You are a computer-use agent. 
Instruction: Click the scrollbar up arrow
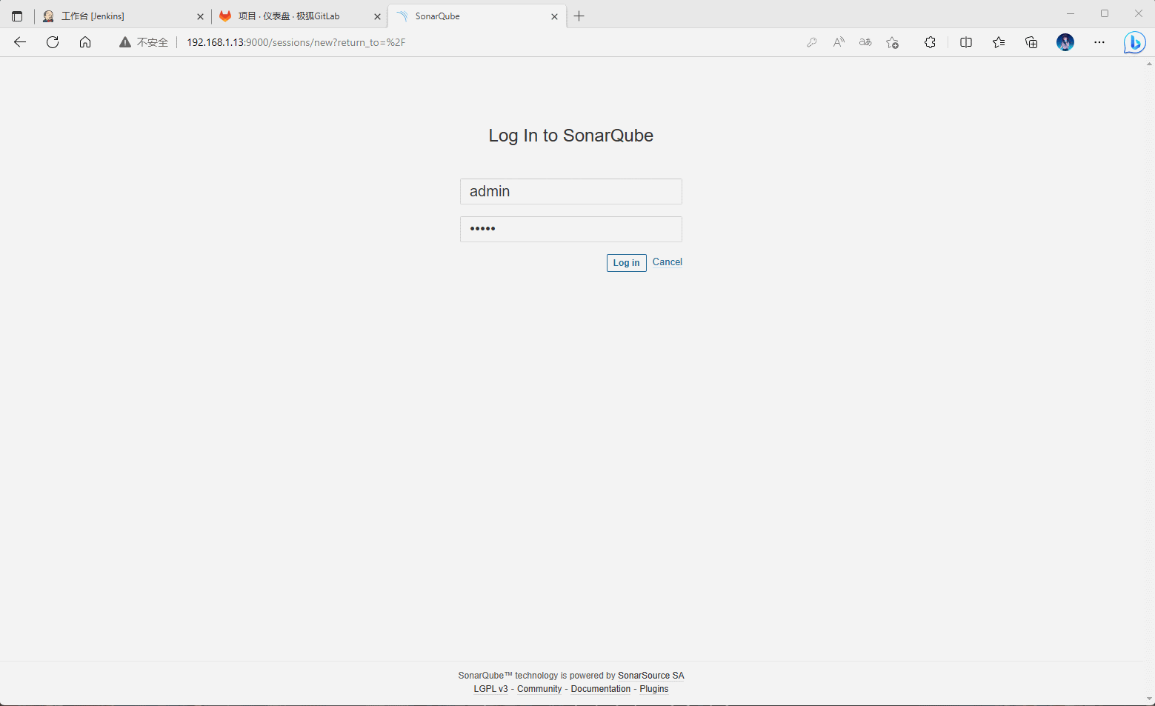tap(1149, 64)
